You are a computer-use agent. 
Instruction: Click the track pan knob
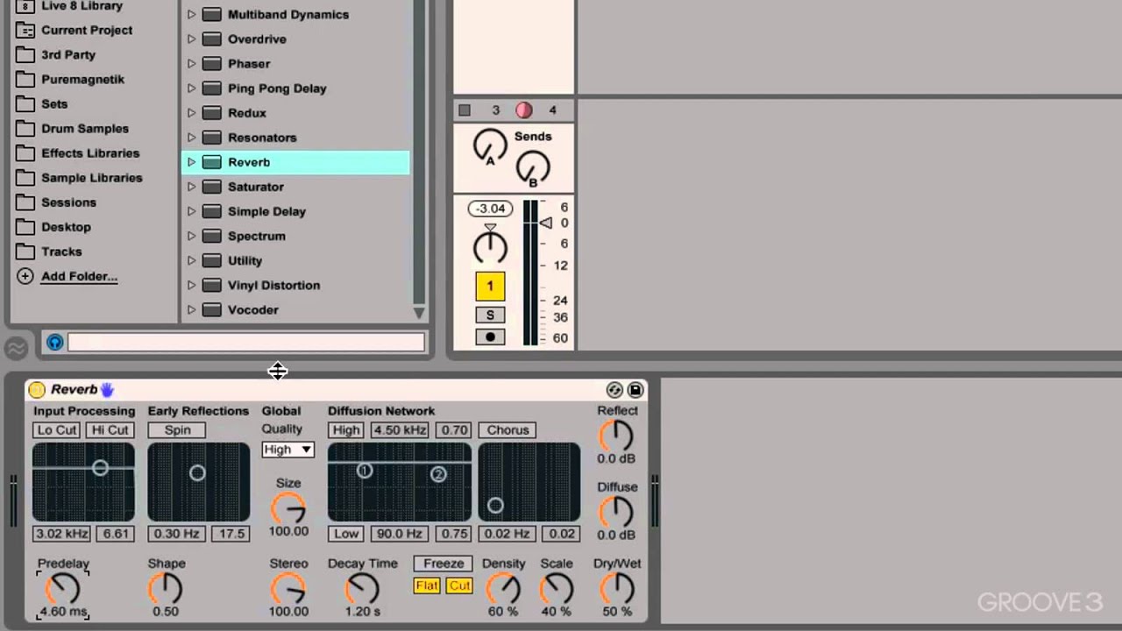click(x=490, y=248)
